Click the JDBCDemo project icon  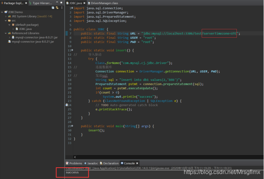point(6,12)
